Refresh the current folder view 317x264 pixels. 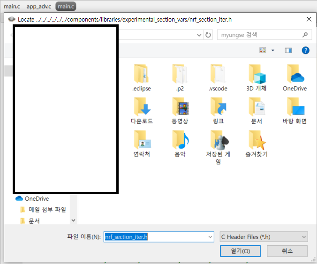point(208,35)
